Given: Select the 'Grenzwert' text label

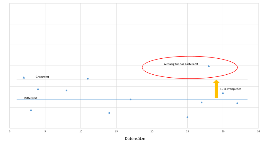Looking at the screenshot, I should 42,77.
